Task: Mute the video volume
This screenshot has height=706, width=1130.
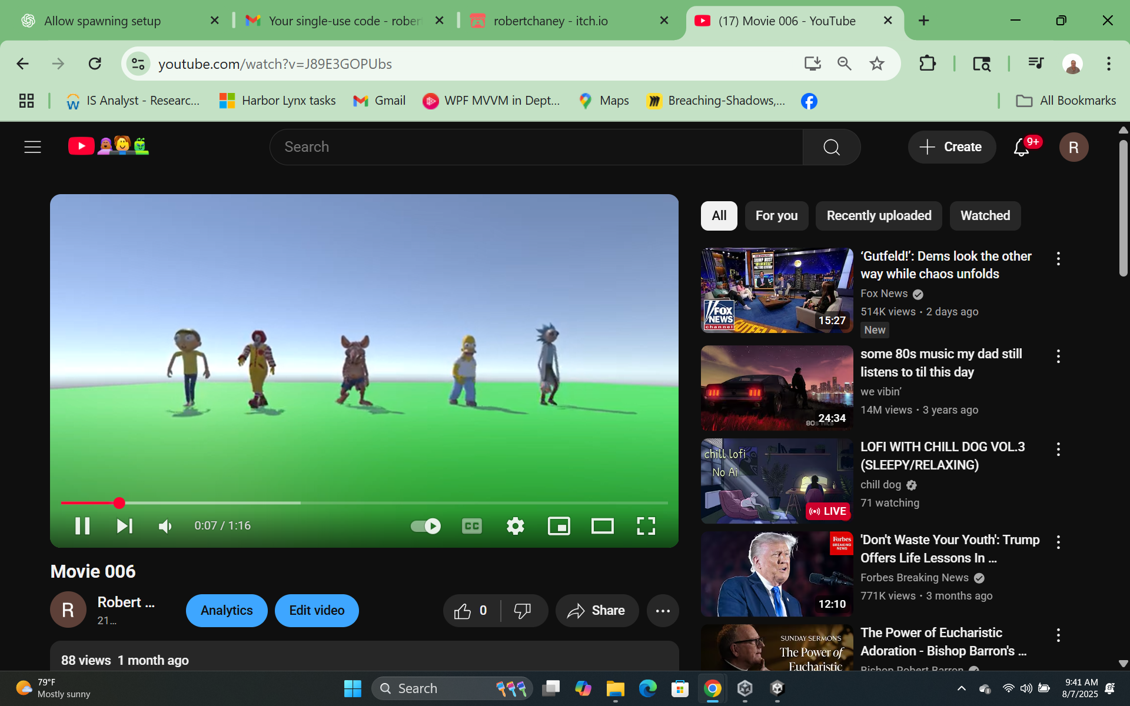Action: (x=165, y=525)
